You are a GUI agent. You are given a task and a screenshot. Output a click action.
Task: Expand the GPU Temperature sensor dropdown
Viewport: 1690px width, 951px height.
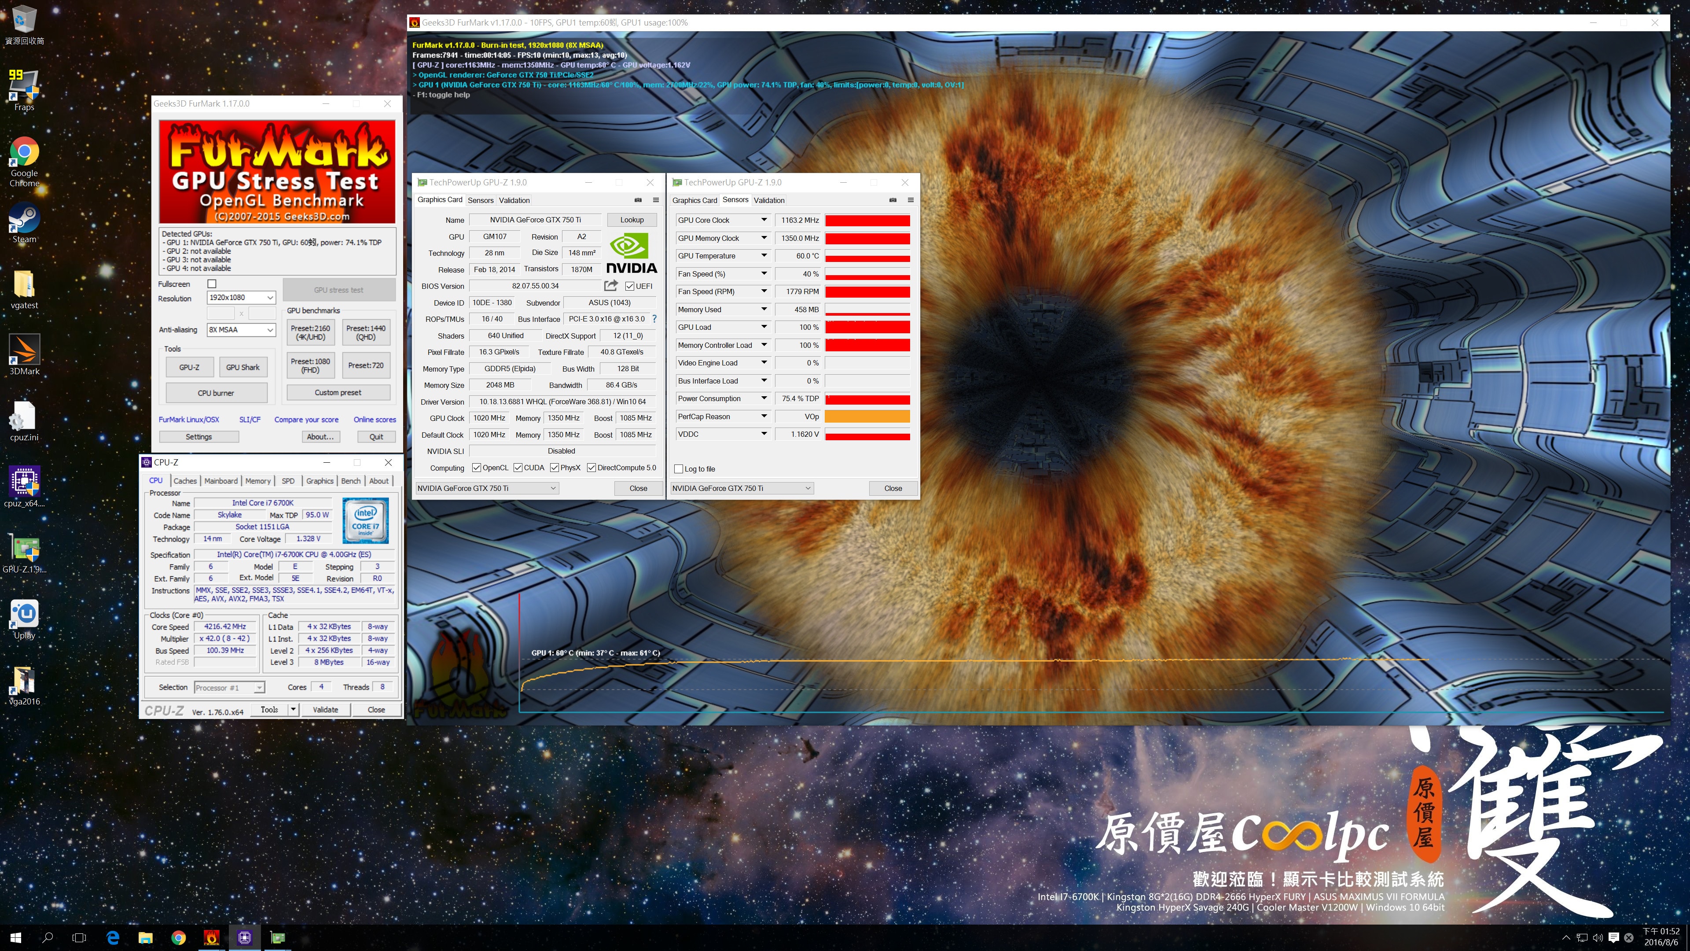point(764,256)
